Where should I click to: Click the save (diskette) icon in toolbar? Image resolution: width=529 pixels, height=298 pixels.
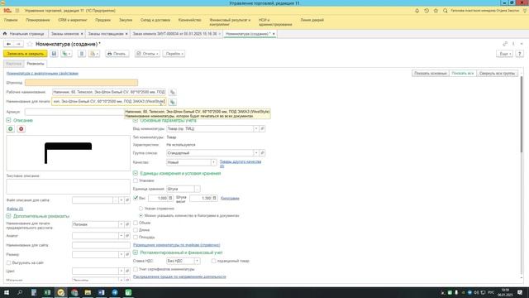(54, 54)
